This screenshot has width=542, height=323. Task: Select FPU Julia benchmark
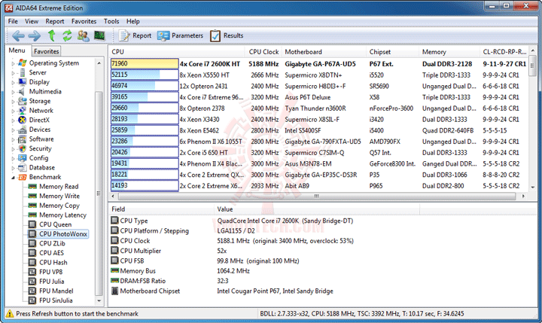click(x=51, y=282)
